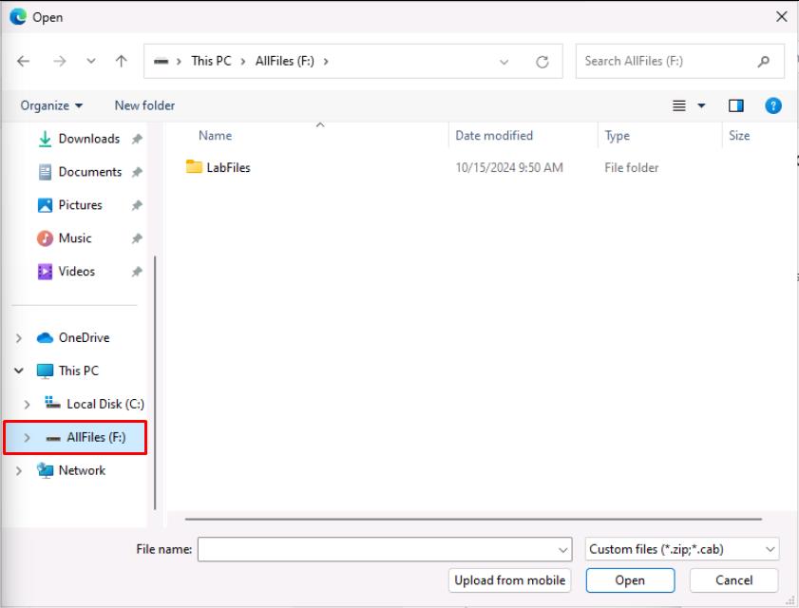
Task: Navigate back using the back arrow
Action: point(22,61)
